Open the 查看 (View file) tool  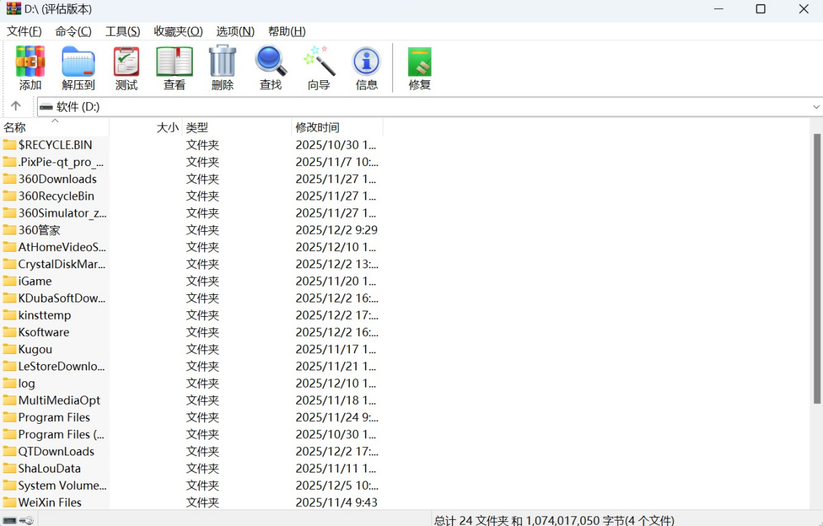click(x=174, y=67)
